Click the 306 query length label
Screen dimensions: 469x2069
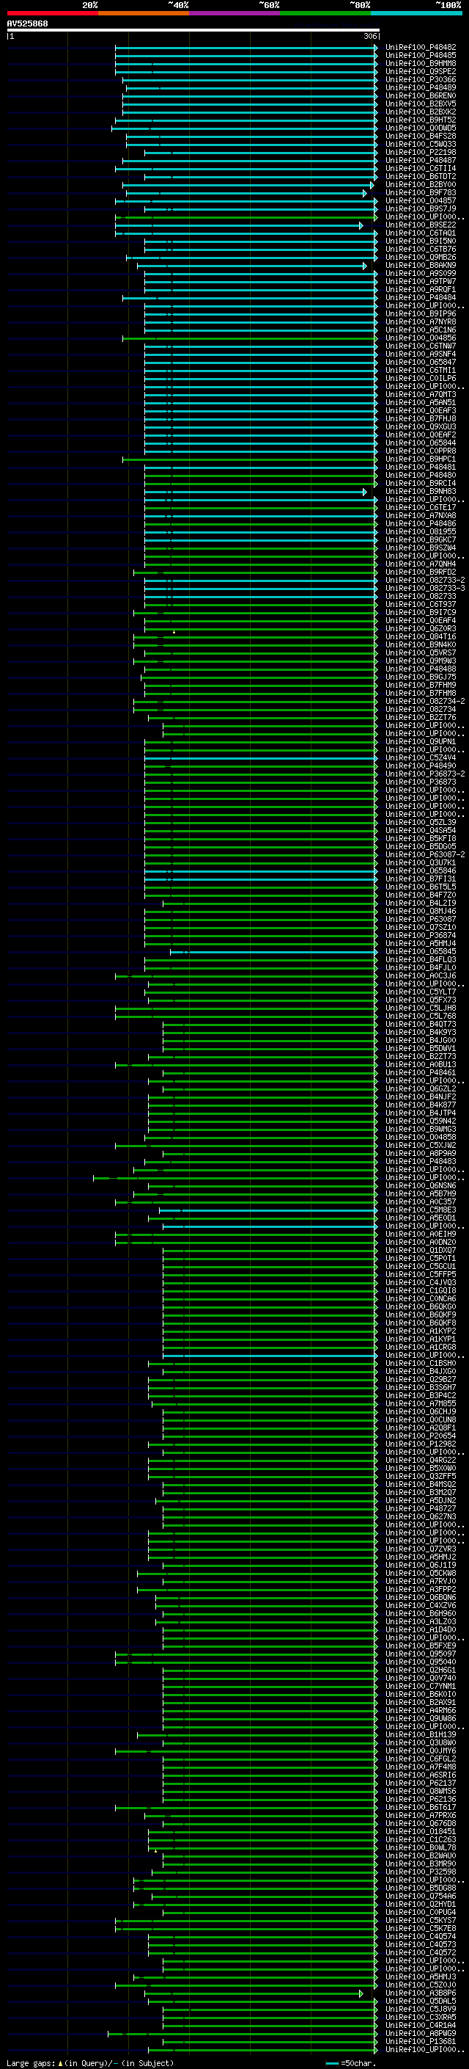(x=369, y=36)
